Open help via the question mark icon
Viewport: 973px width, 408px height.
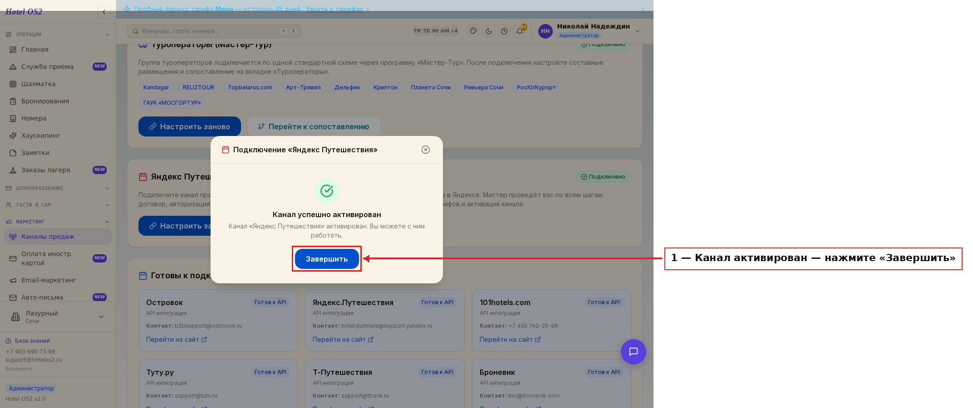pos(504,31)
